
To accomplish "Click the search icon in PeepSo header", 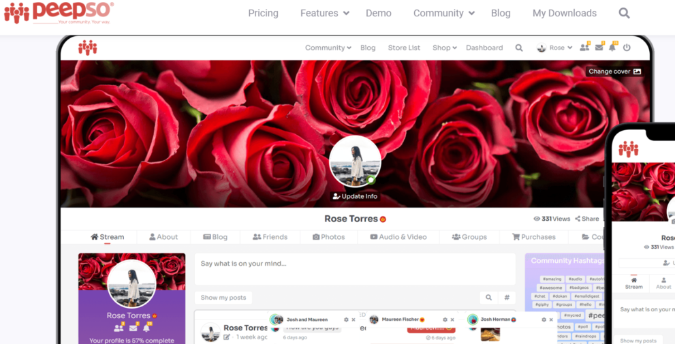I will [624, 13].
